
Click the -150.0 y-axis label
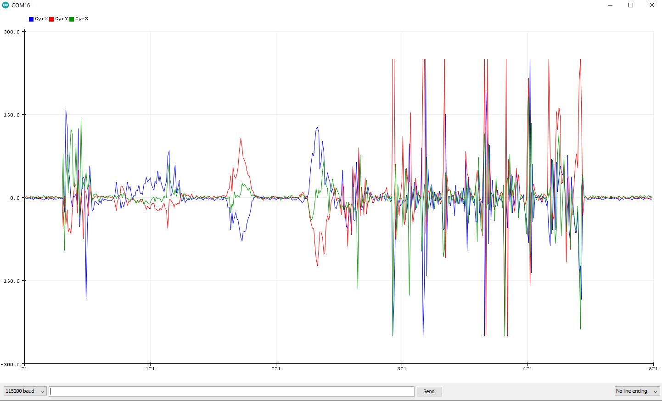(x=10, y=281)
